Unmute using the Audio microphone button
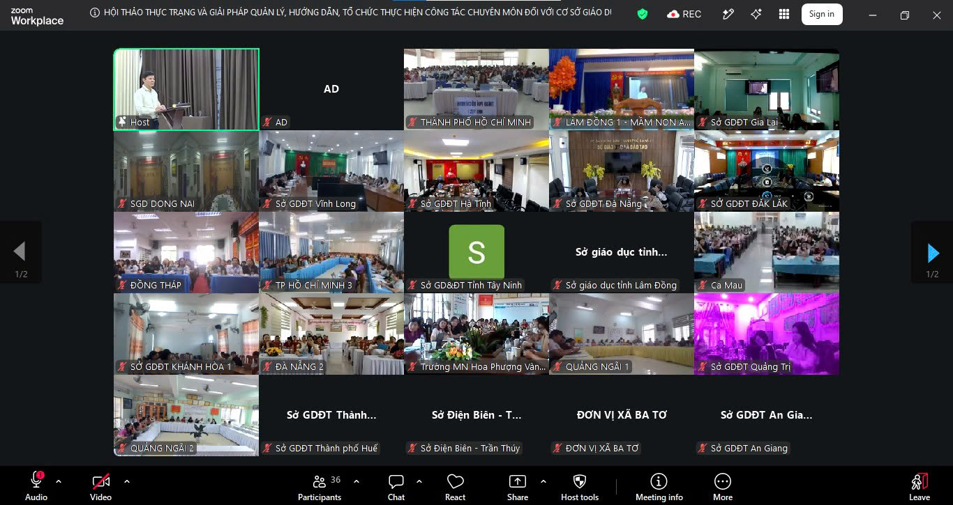953x505 pixels. point(36,487)
